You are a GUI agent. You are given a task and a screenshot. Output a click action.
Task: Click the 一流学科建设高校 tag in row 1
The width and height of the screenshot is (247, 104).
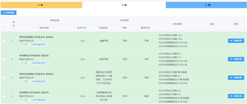pos(38,44)
